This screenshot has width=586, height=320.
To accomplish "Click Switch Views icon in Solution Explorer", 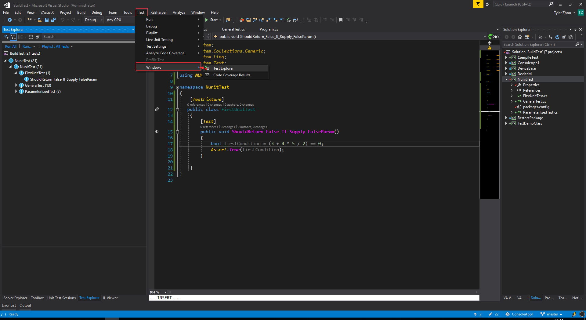I will click(527, 37).
